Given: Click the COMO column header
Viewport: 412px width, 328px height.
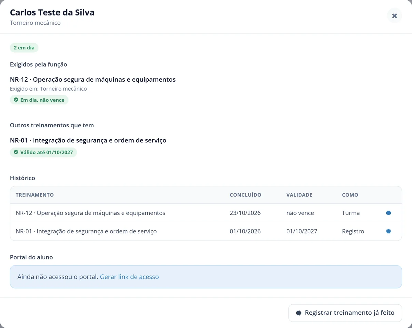Looking at the screenshot, I should (x=350, y=195).
